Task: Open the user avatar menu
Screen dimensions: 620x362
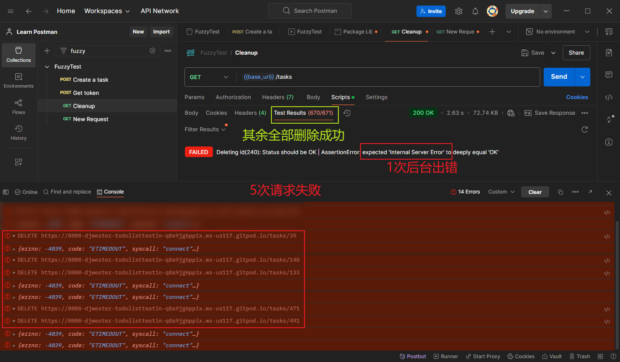Action: pos(492,11)
